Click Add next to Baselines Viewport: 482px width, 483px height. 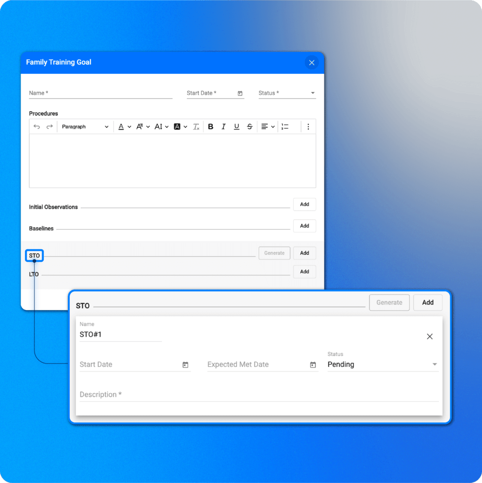click(304, 226)
